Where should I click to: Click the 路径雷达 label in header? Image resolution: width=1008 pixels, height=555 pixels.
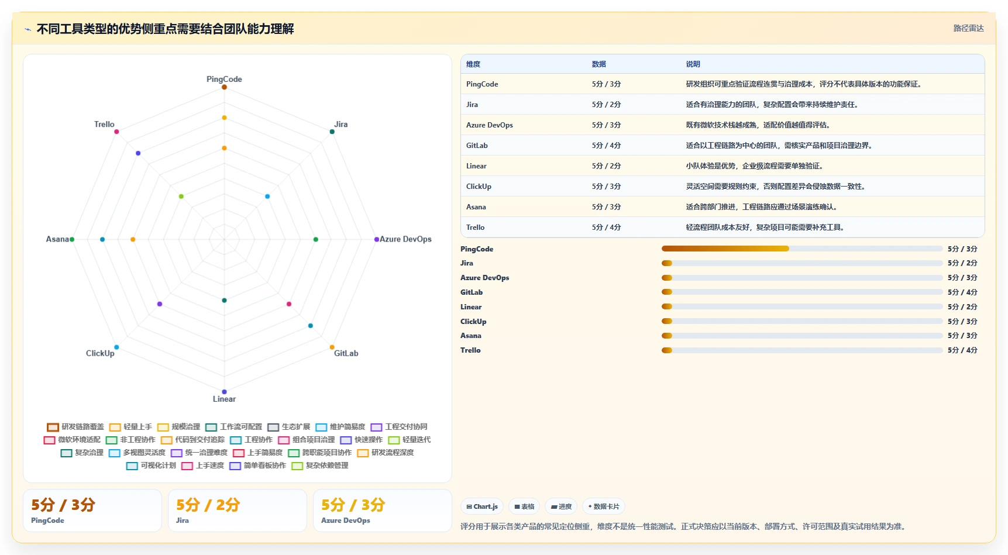pyautogui.click(x=968, y=28)
